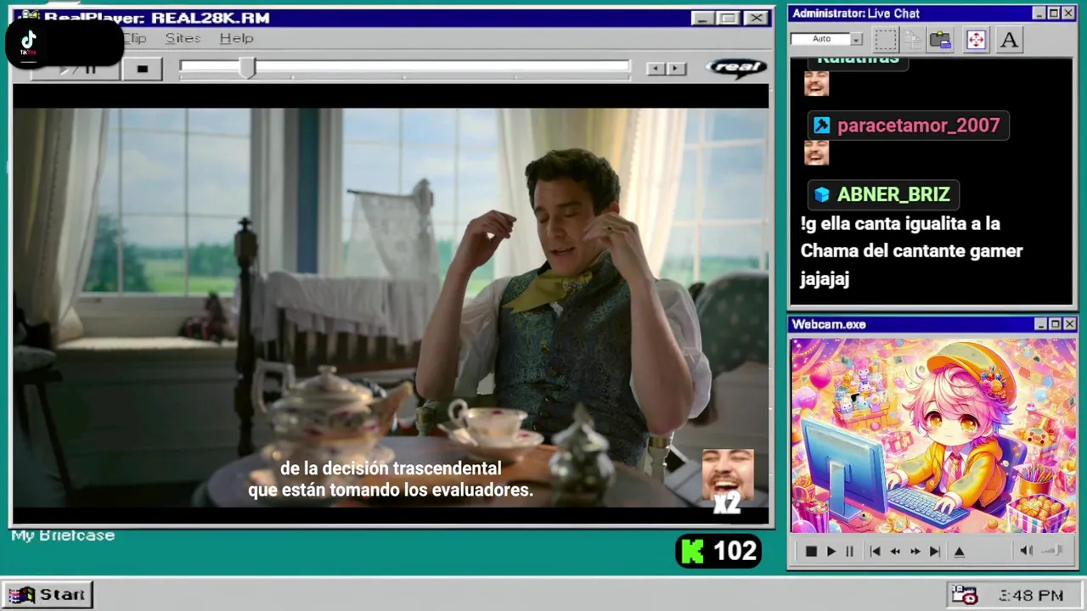This screenshot has width=1087, height=611.
Task: Click the system tray scheduler icon
Action: (x=964, y=595)
